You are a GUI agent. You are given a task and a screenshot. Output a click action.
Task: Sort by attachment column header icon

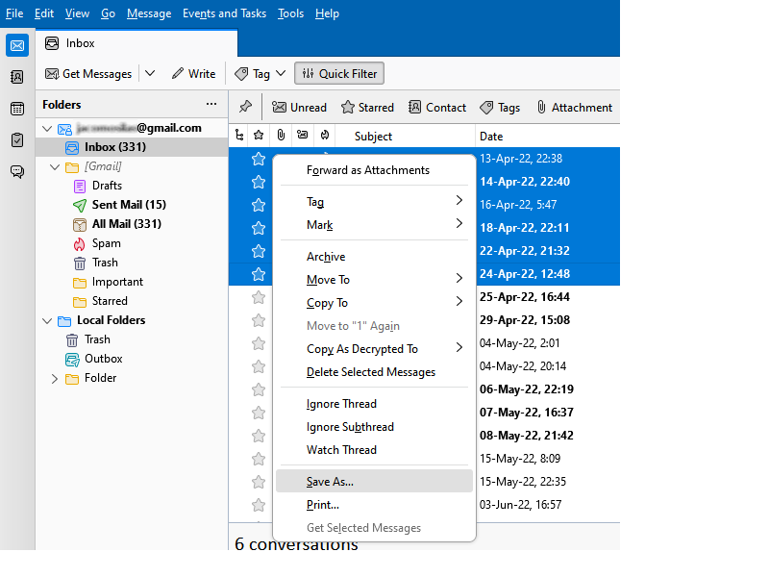pyautogui.click(x=281, y=136)
